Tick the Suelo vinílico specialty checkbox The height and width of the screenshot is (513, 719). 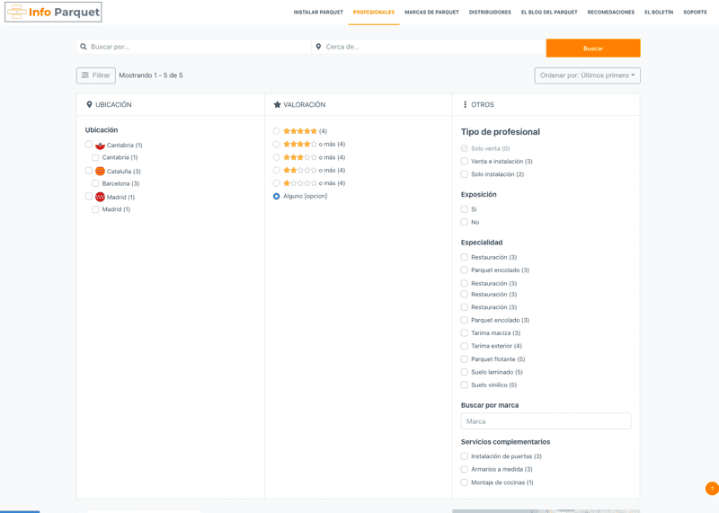pyautogui.click(x=465, y=385)
